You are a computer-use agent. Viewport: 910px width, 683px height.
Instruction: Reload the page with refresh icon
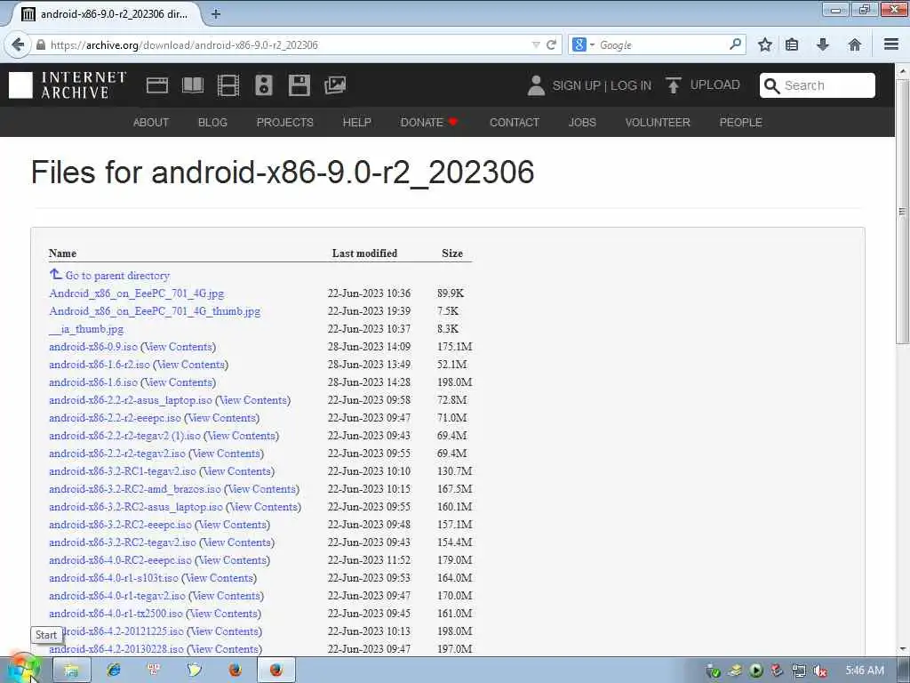point(551,44)
